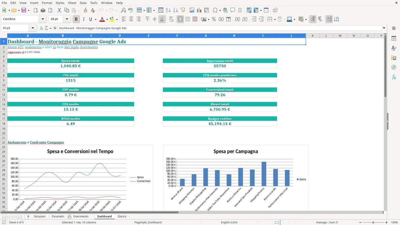This screenshot has height=225, width=400.
Task: Open conditional formatting dropdown arrow
Action: tap(306, 19)
